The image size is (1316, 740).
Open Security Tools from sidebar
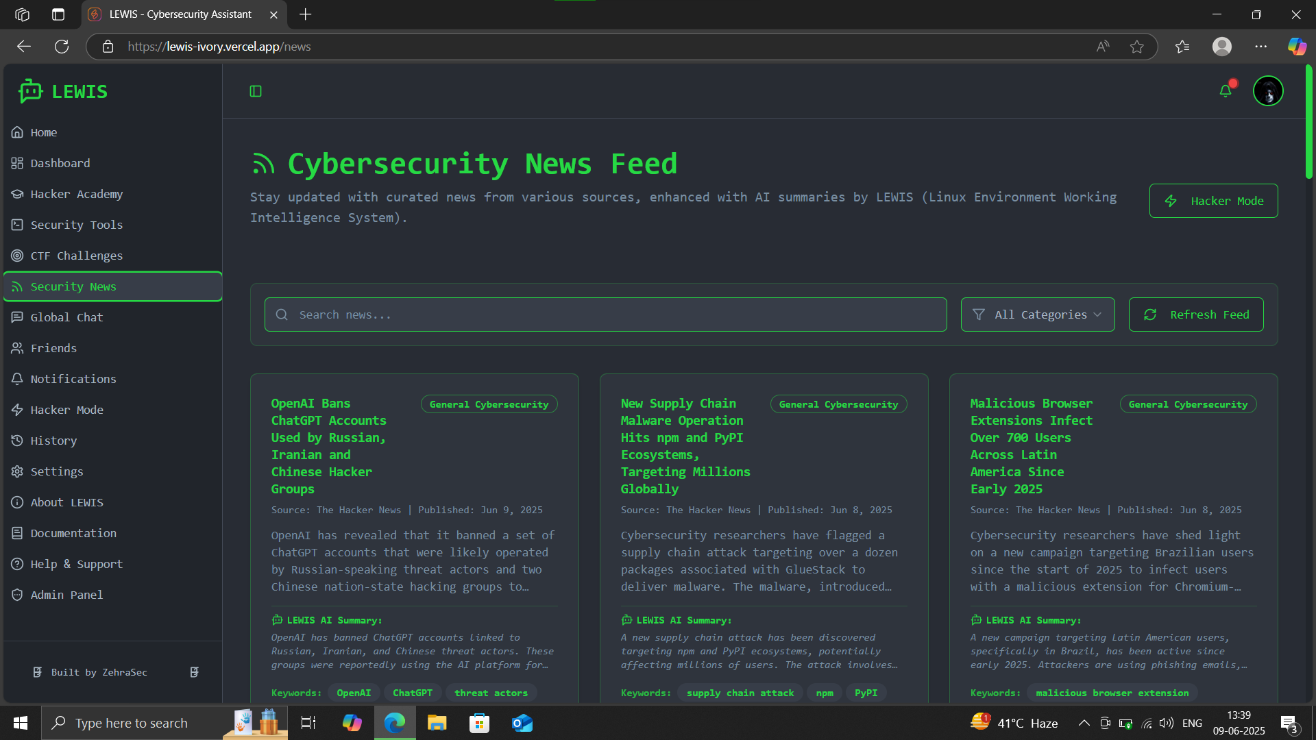click(x=76, y=225)
